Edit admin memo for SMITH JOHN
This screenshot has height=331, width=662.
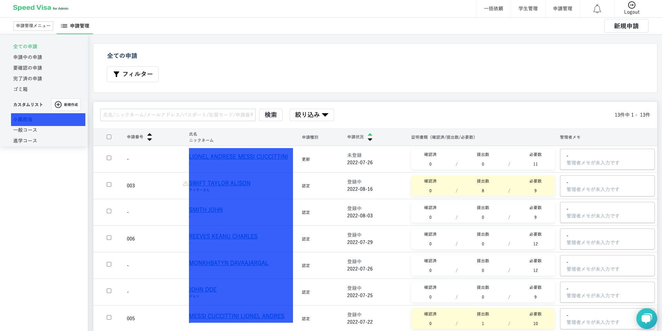pyautogui.click(x=607, y=213)
